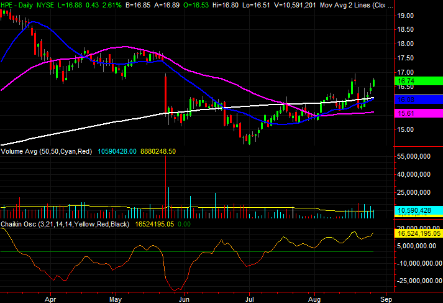Click the 25,000,000 volume axis label

point(414,193)
